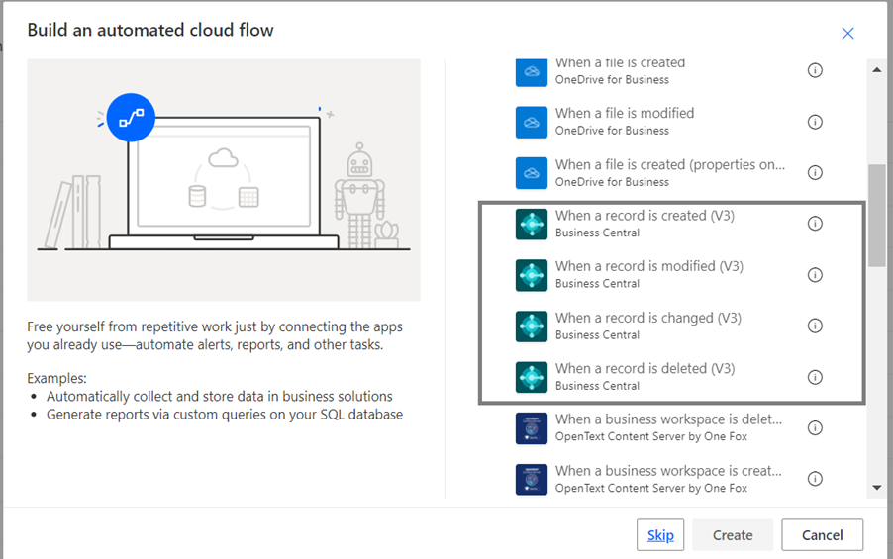This screenshot has width=893, height=559.
Task: Show info for 'When a file is modified'
Action: [x=815, y=122]
